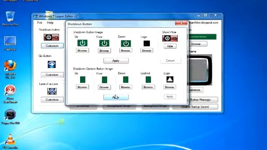Image resolution: width=267 pixels, height=150 pixels.
Task: Browse for Options Button Down image
Action: pyautogui.click(x=126, y=87)
